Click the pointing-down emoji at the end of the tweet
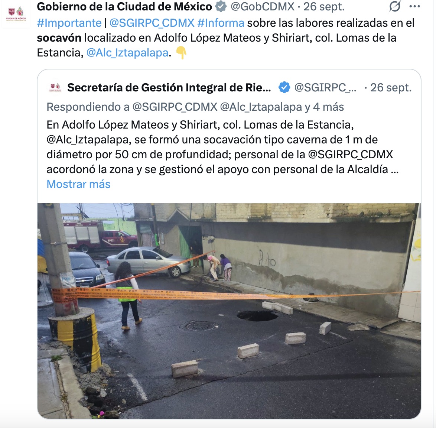Viewport: 436px width, 428px height. tap(181, 52)
